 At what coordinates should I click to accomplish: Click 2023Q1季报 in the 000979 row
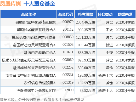pyautogui.click(x=125, y=22)
